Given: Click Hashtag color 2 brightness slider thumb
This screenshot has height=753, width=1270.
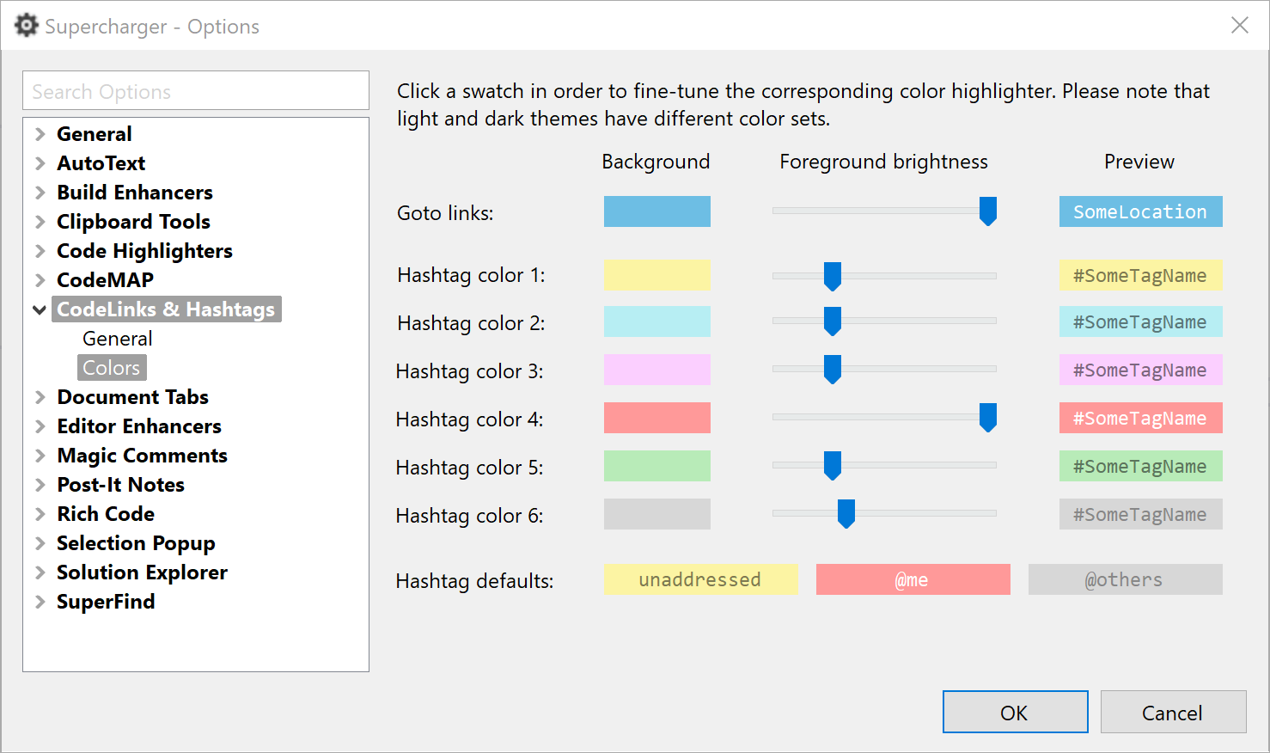Looking at the screenshot, I should point(833,321).
